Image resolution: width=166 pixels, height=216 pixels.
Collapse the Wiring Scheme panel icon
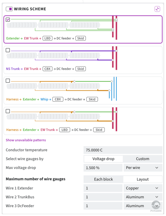pos(157,9)
